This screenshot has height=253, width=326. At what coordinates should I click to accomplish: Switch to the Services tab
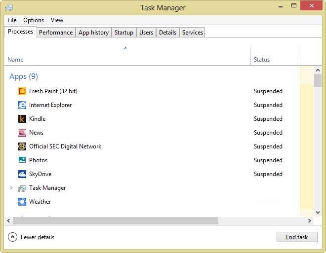click(x=193, y=33)
